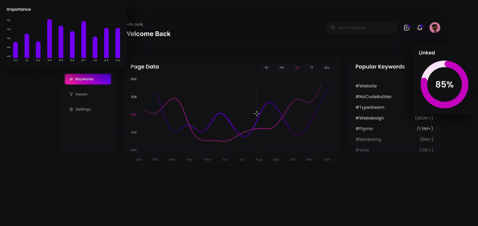Viewport: 478px width, 226px height.
Task: Click the 2-3 bar in Importance chart
Action: (x=38, y=50)
